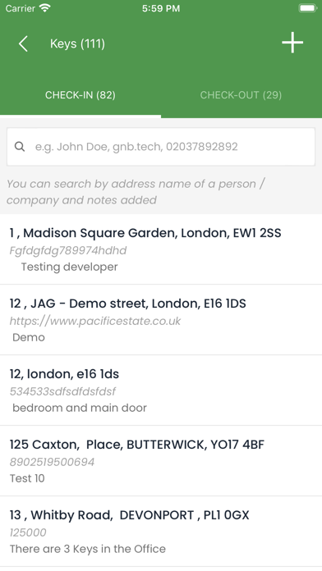The height and width of the screenshot is (571, 322).
Task: Tap the battery indicator icon
Action: coord(307,8)
